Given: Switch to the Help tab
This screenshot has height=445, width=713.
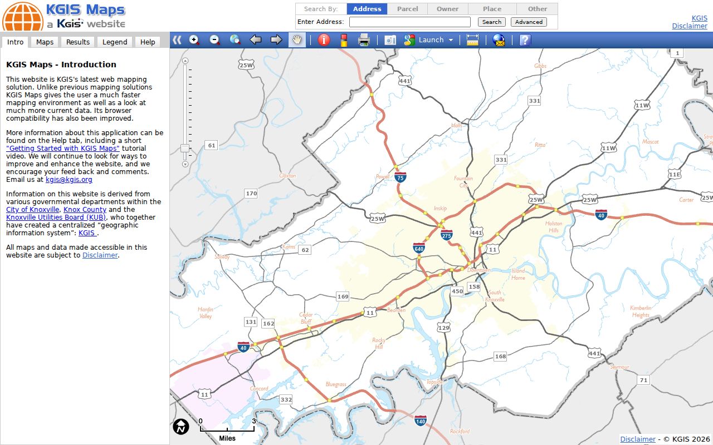Looking at the screenshot, I should pyautogui.click(x=148, y=42).
